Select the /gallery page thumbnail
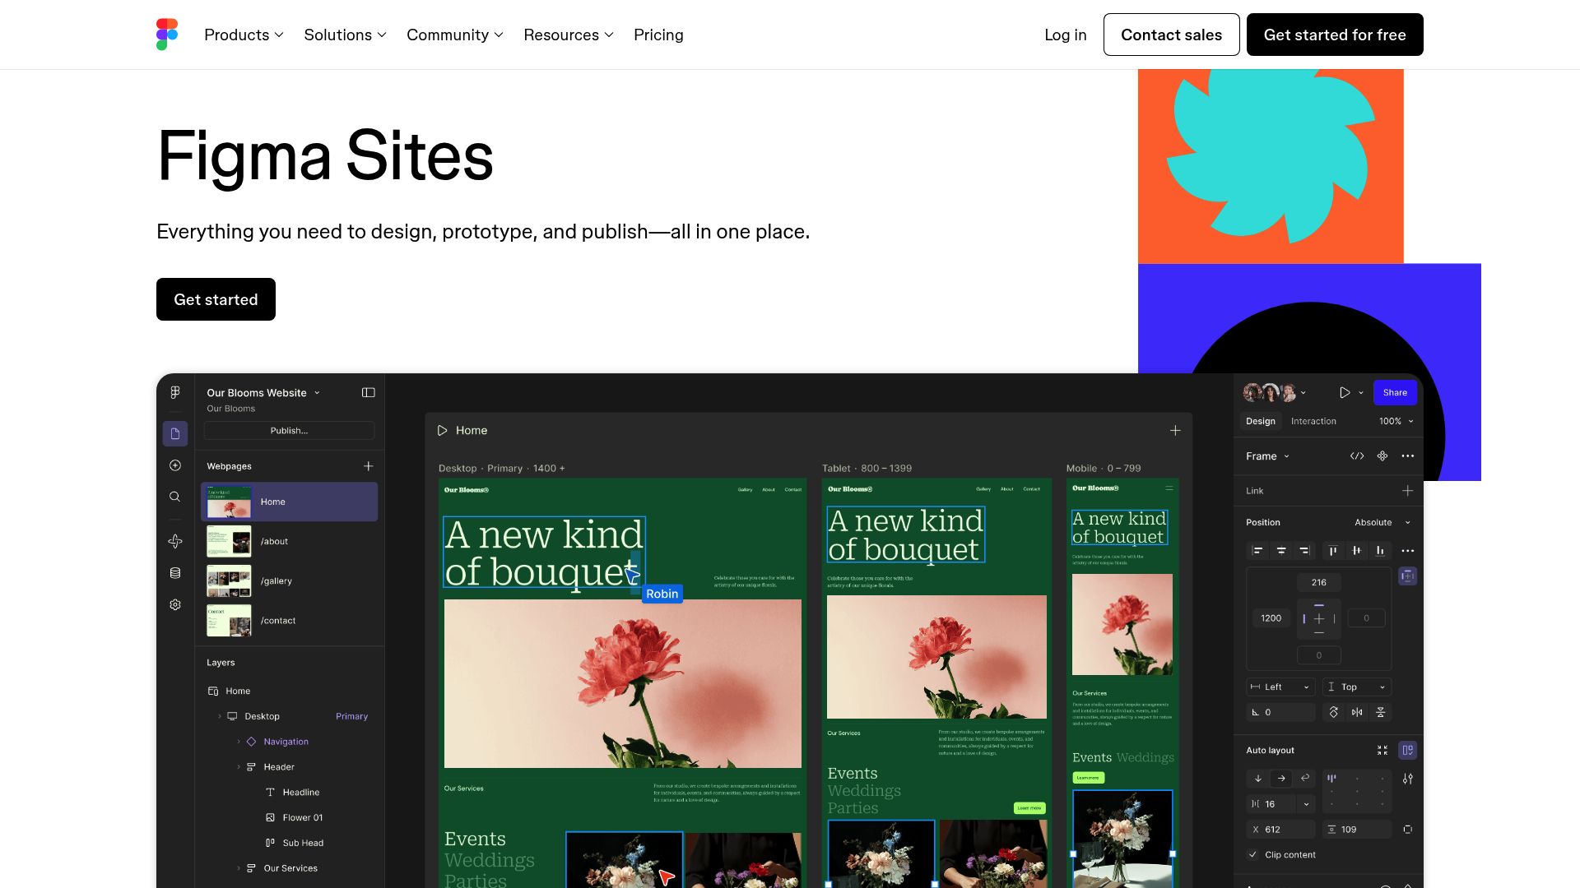The image size is (1580, 888). (x=229, y=581)
